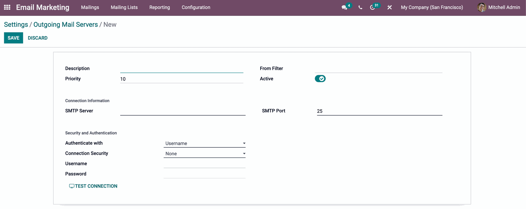Click the Test Connection monitor icon
Viewport: 526px width, 209px height.
pos(72,186)
